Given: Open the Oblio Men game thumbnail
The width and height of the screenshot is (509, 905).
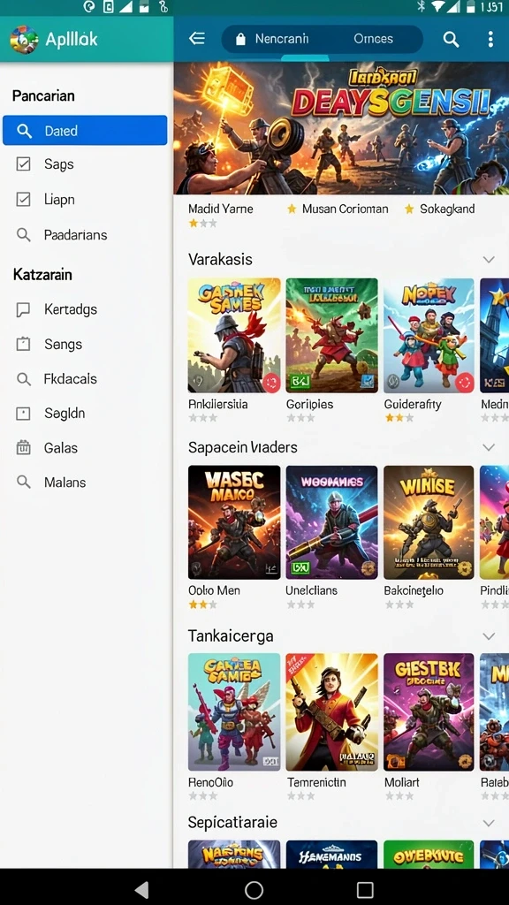Looking at the screenshot, I should (x=234, y=522).
